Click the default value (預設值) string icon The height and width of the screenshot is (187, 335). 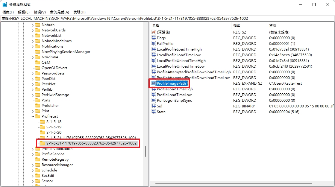point(154,32)
